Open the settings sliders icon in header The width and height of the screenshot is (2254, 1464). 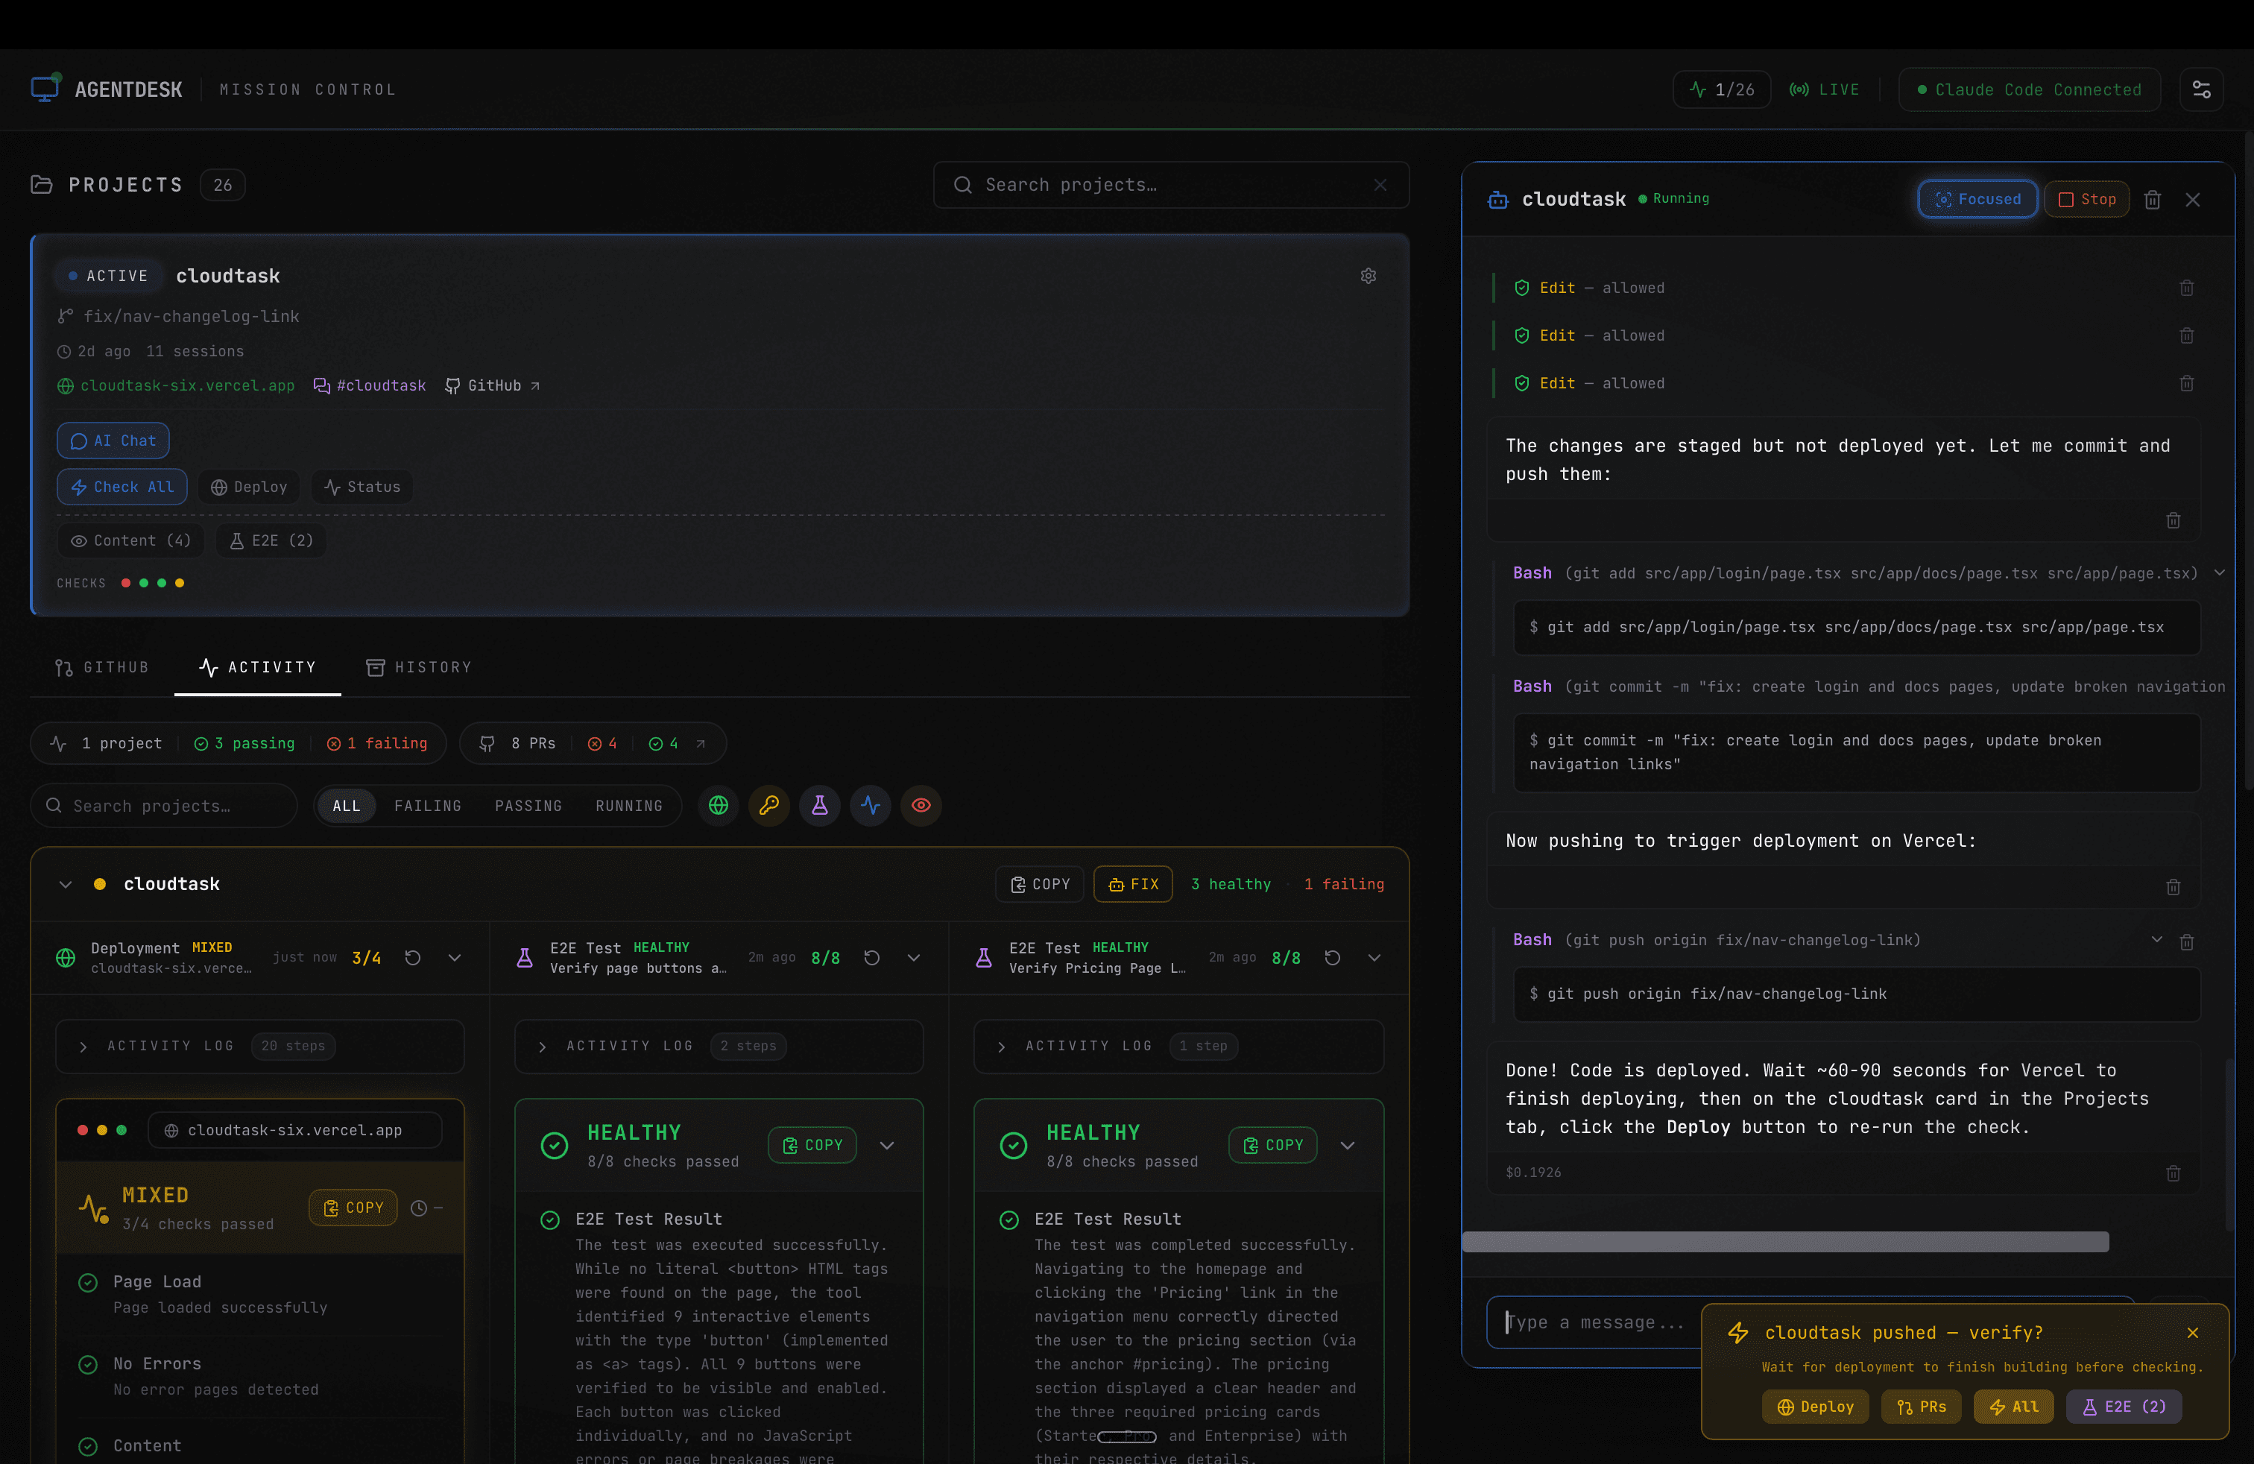[x=2201, y=89]
